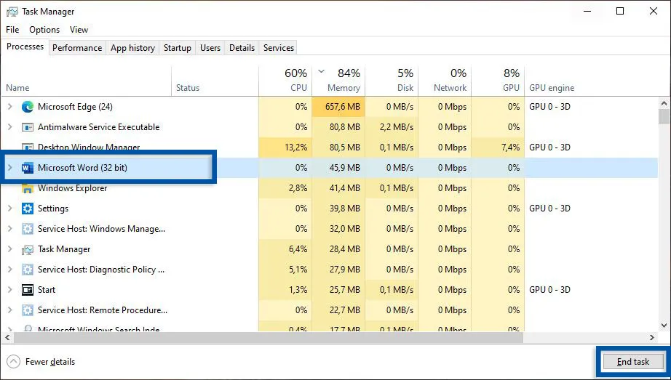Click the Task Manager title bar icon
This screenshot has width=671, height=380.
click(x=12, y=12)
